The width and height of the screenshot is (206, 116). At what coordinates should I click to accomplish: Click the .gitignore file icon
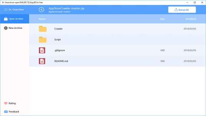[42, 50]
